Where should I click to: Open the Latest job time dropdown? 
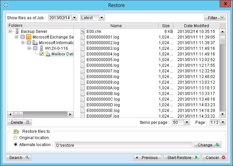[x=102, y=18]
